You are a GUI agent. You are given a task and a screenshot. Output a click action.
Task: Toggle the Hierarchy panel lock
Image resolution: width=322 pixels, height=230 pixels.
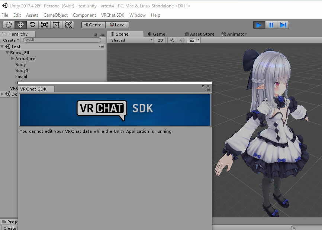pyautogui.click(x=96, y=35)
